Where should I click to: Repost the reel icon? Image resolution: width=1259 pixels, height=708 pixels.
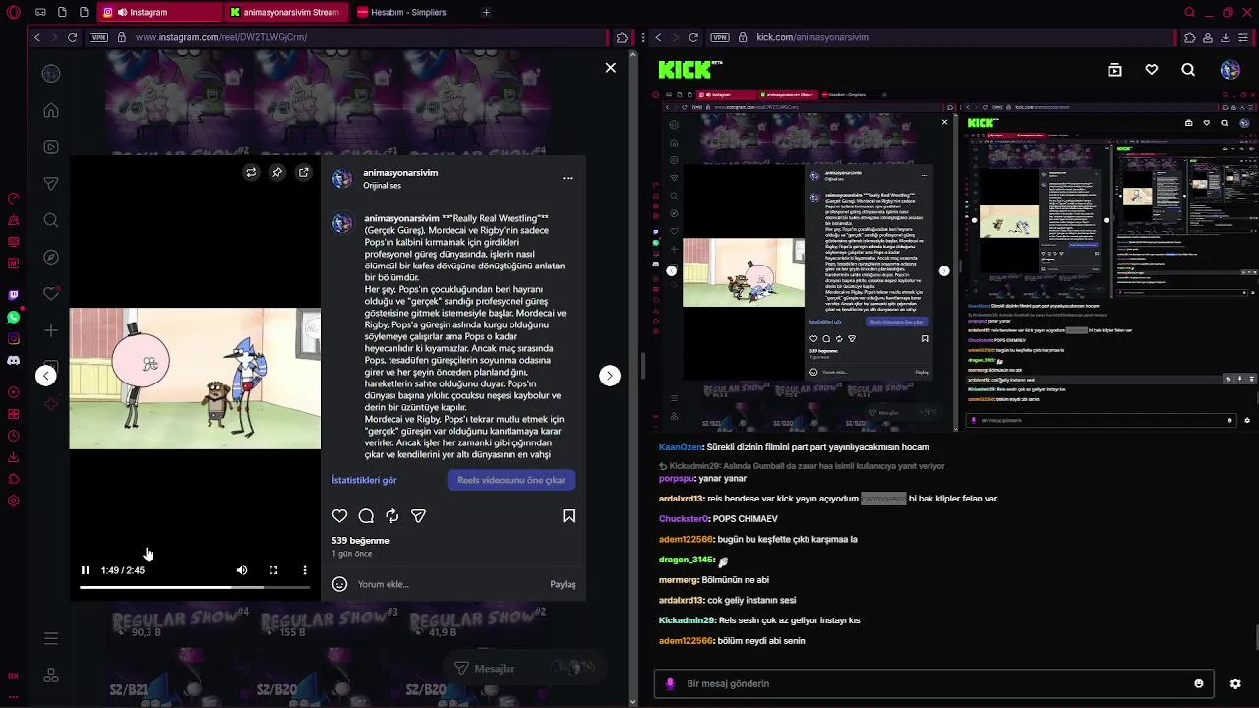392,516
